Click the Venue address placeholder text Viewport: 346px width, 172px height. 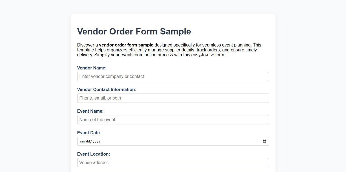pos(93,162)
